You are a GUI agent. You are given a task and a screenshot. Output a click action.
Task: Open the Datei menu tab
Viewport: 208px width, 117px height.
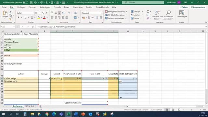click(4, 7)
